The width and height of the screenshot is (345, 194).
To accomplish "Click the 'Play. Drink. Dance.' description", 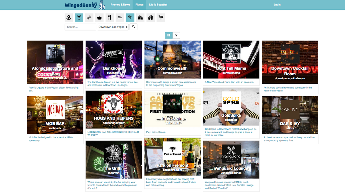I will click(156, 132).
